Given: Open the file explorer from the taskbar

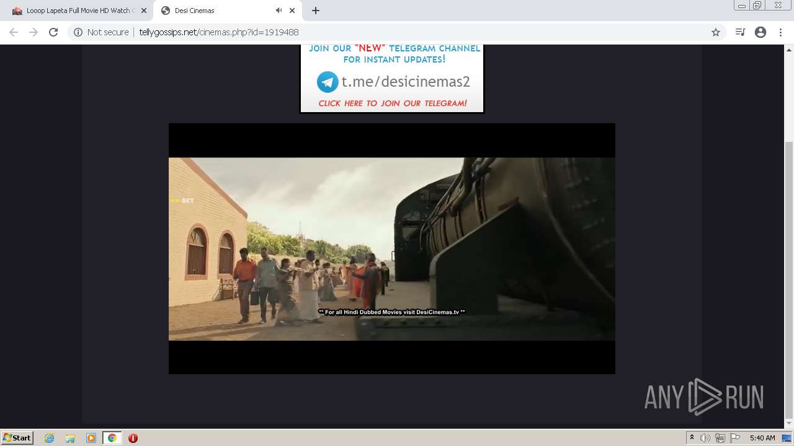Looking at the screenshot, I should click(x=70, y=438).
